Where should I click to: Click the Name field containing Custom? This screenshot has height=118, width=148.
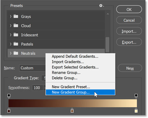click(x=33, y=68)
